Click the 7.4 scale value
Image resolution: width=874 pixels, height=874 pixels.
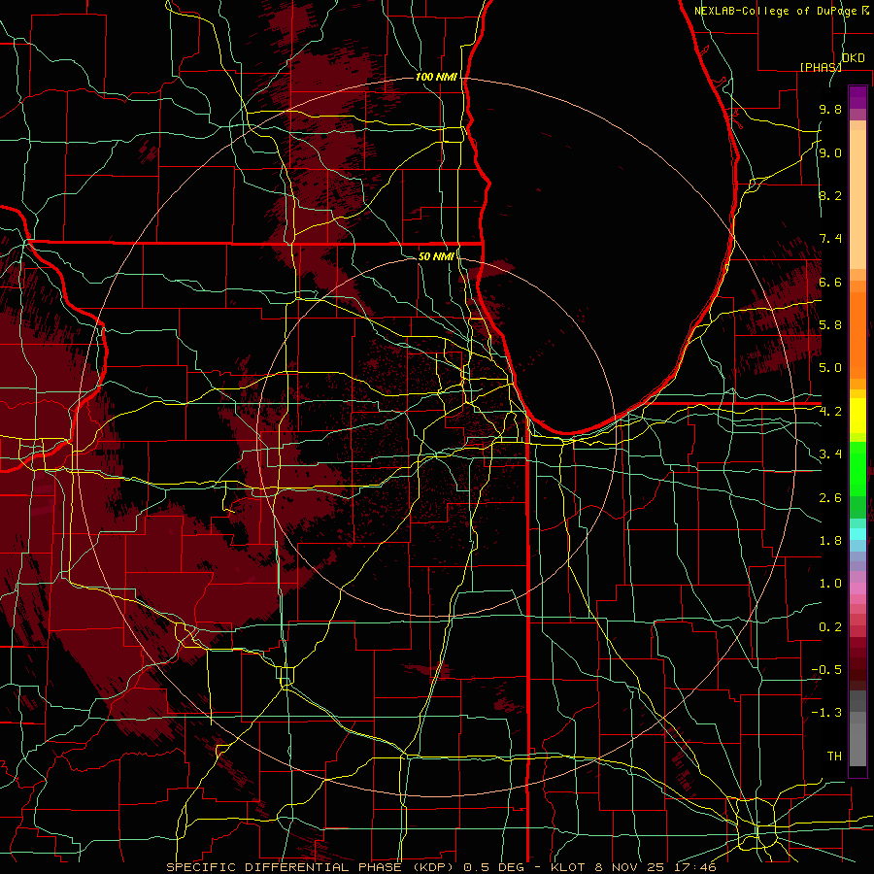(830, 239)
